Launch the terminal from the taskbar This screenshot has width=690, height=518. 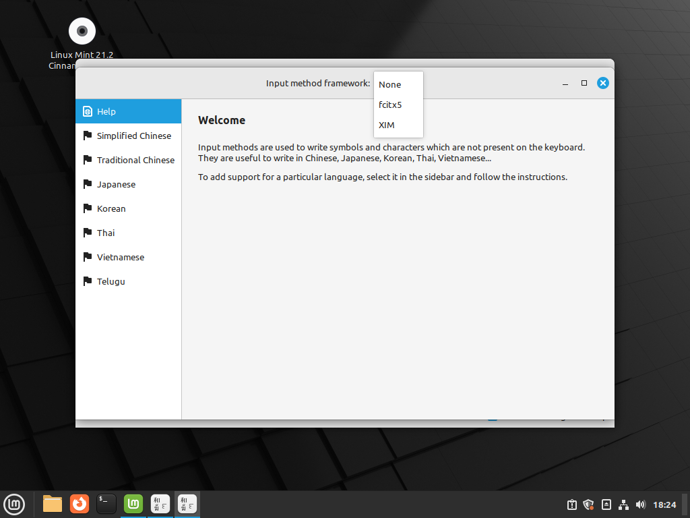coord(106,504)
